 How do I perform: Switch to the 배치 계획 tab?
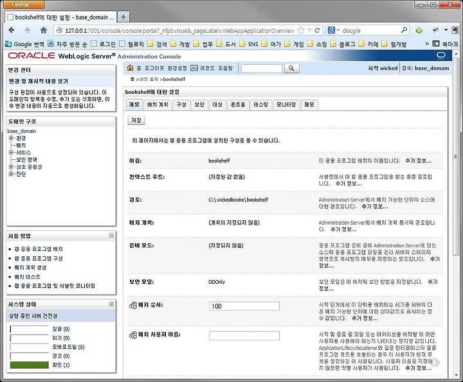pyautogui.click(x=158, y=105)
